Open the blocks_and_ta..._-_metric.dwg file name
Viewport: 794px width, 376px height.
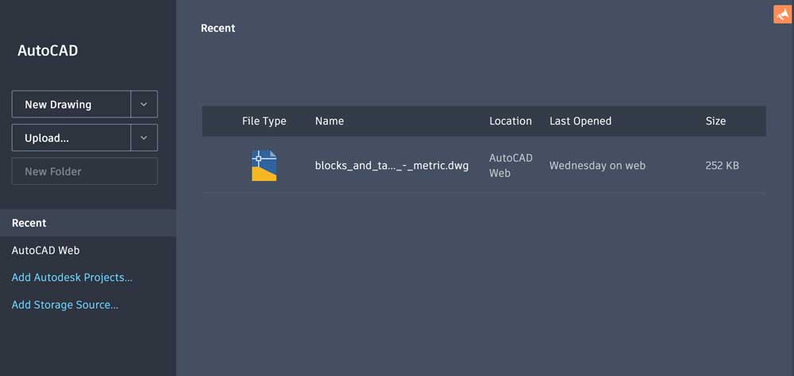point(391,166)
